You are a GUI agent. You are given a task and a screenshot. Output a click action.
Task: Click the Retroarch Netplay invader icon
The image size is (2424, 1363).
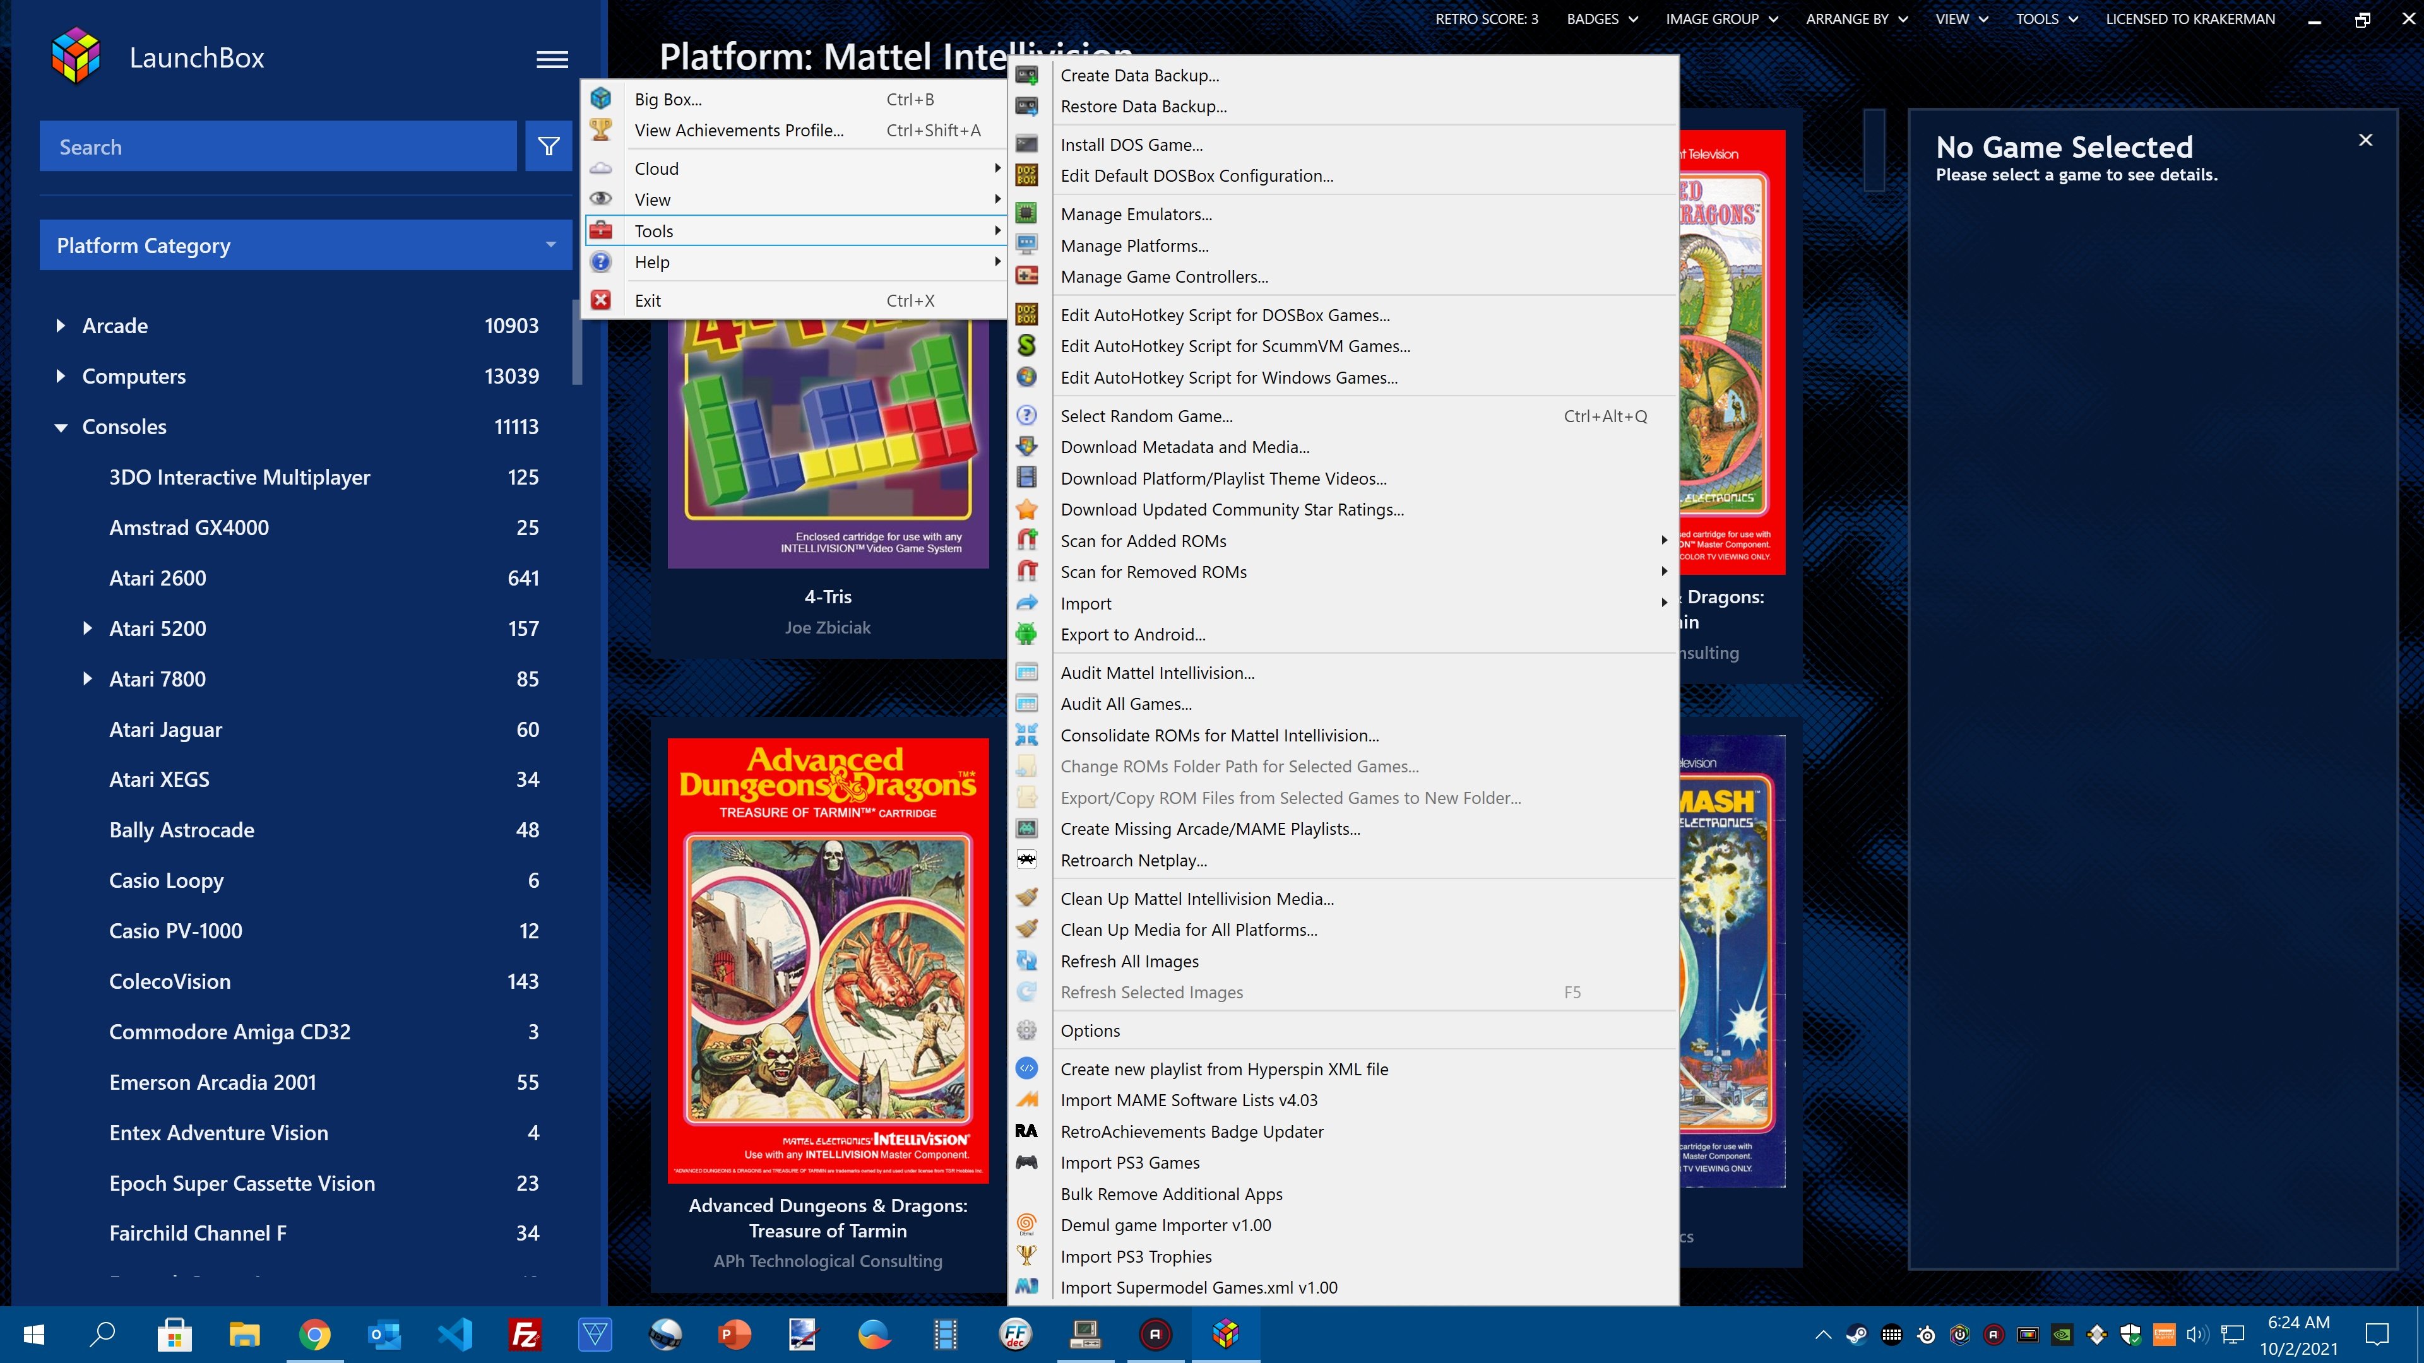pos(1026,859)
